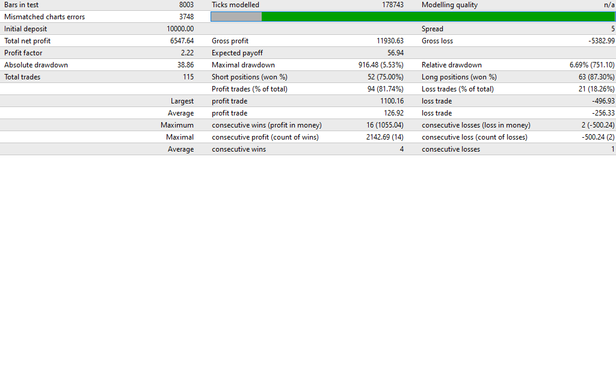Select the Bars in test label
Screen dimensions: 616x385
click(22, 5)
